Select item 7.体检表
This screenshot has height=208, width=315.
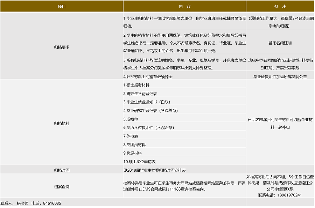131,136
